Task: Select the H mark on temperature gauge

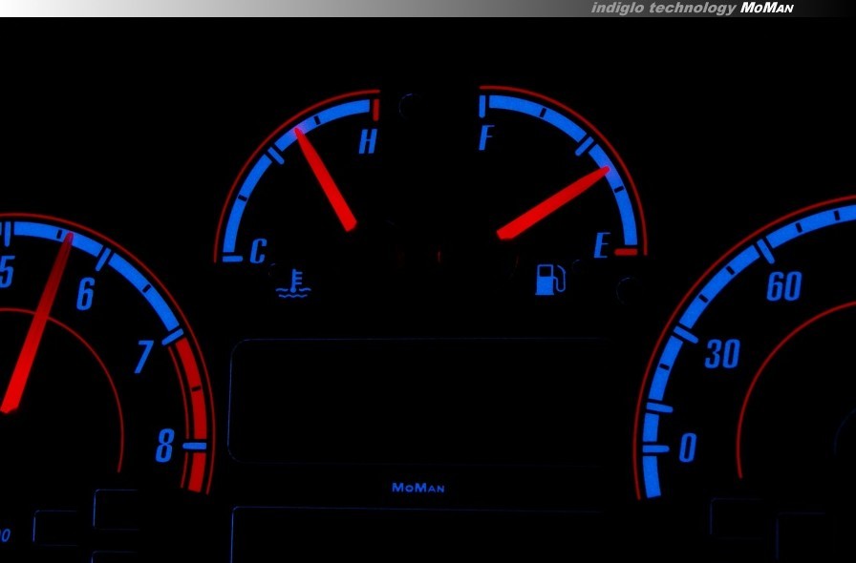Action: [x=368, y=143]
